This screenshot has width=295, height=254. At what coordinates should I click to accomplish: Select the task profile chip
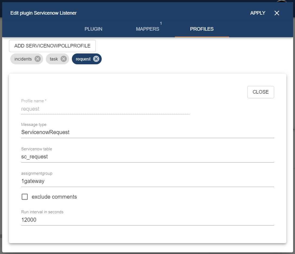click(54, 59)
